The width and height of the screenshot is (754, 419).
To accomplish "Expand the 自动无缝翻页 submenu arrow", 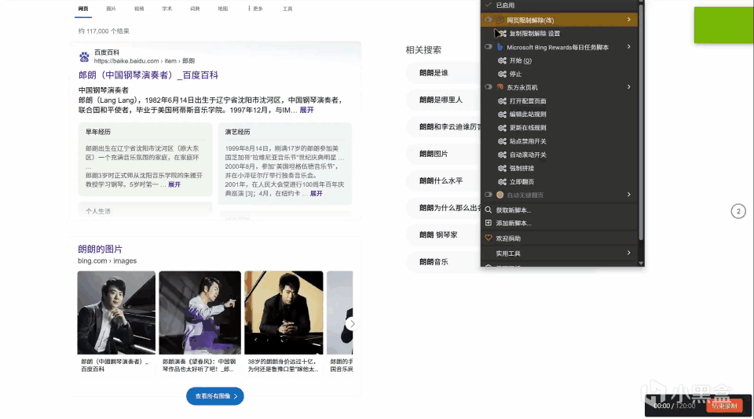I will point(629,195).
